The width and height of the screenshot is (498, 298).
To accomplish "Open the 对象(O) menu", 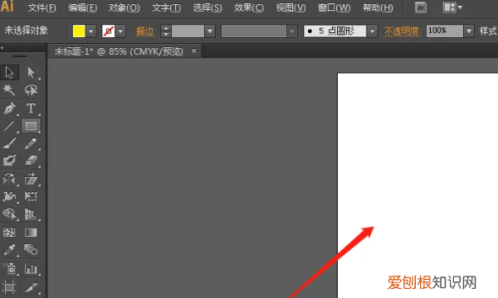I will click(124, 7).
